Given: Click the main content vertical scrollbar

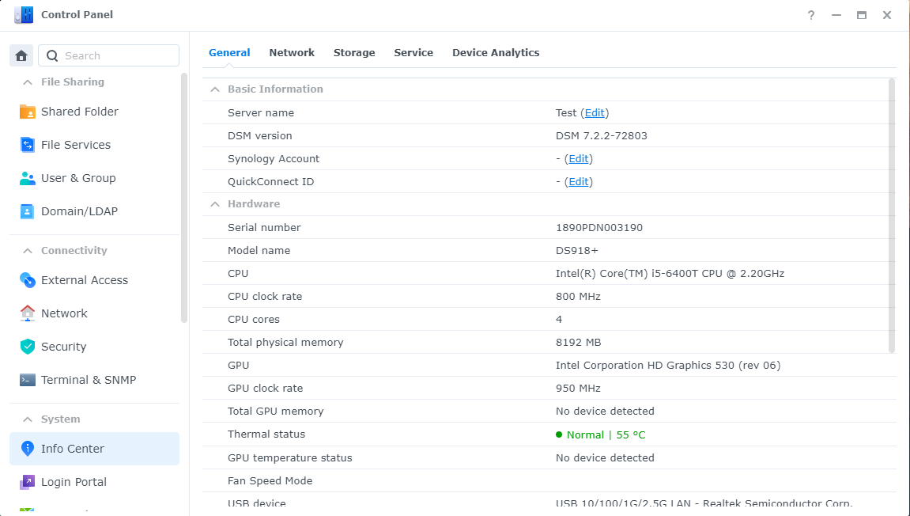Looking at the screenshot, I should click(892, 215).
